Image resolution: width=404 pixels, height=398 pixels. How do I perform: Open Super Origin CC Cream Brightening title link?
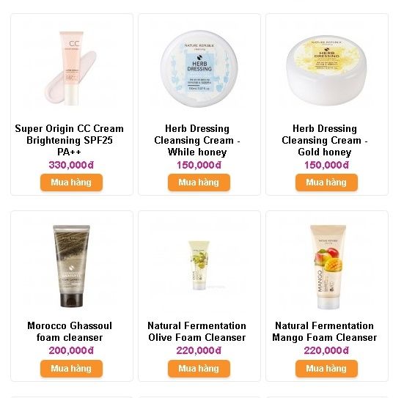70,140
